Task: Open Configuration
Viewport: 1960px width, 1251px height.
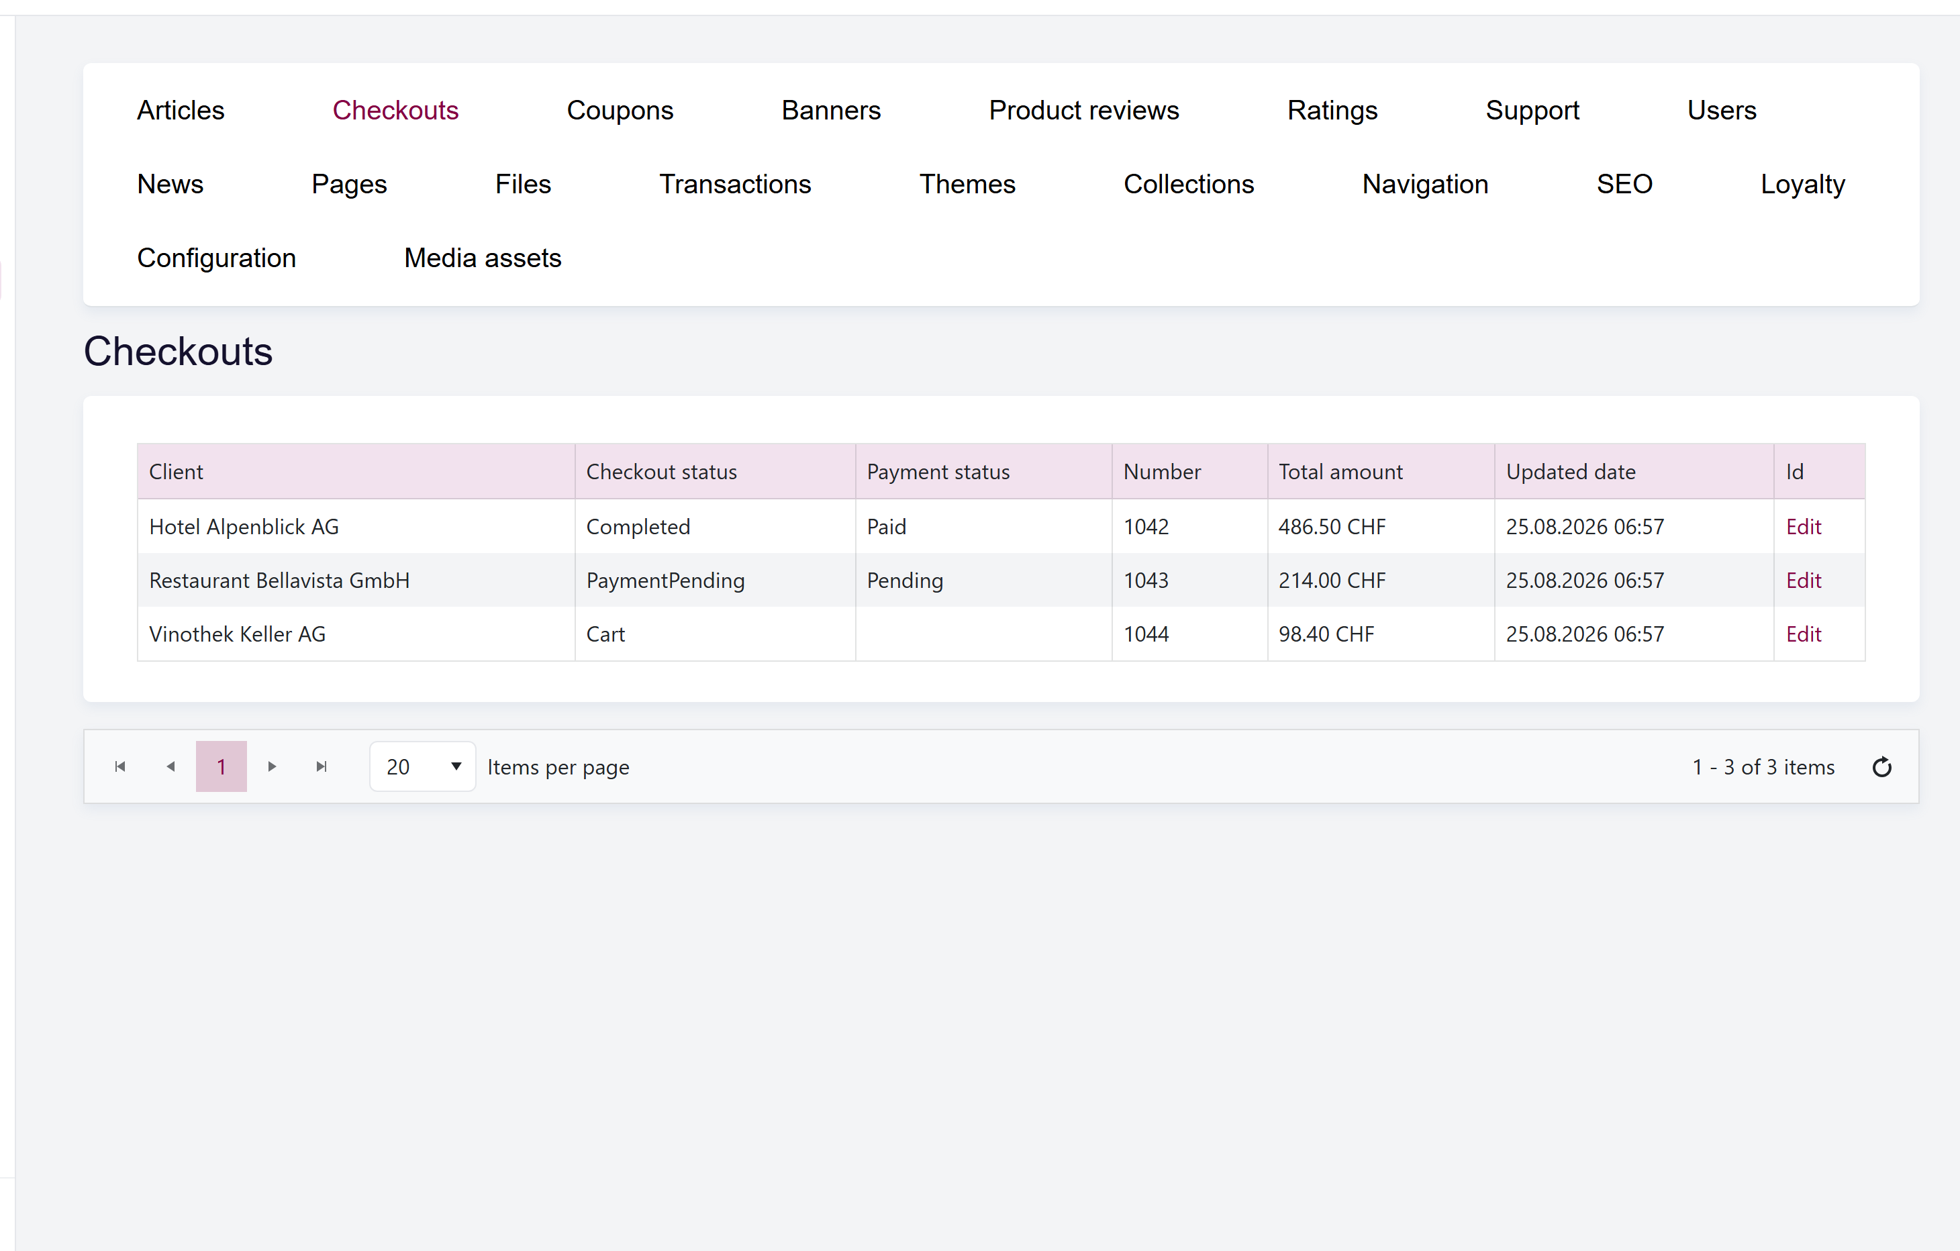Action: [217, 258]
